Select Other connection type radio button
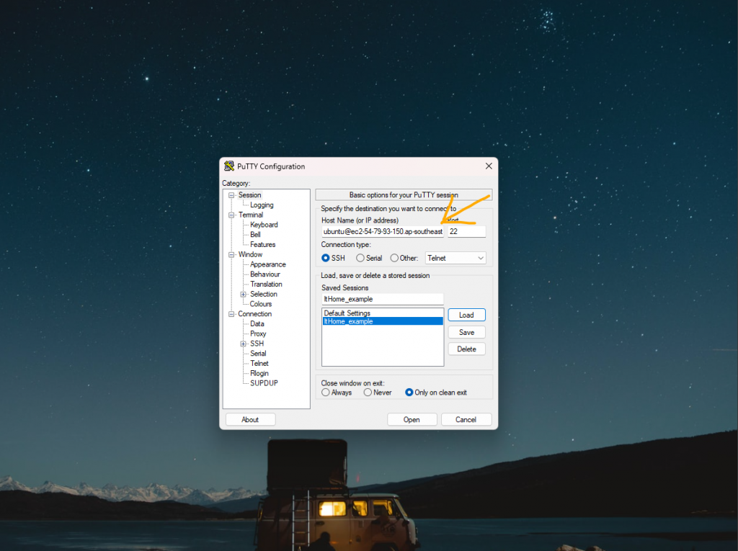The height and width of the screenshot is (551, 738). (x=394, y=258)
